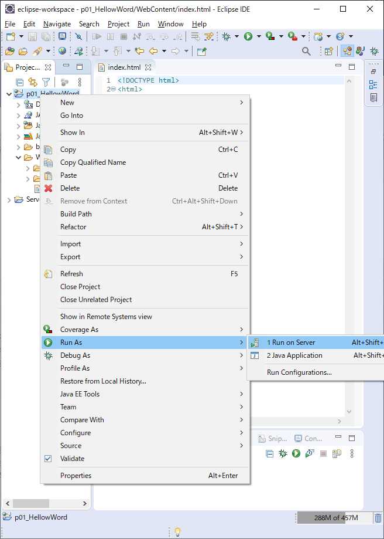
Task: Choose Delete from context menu
Action: point(146,188)
